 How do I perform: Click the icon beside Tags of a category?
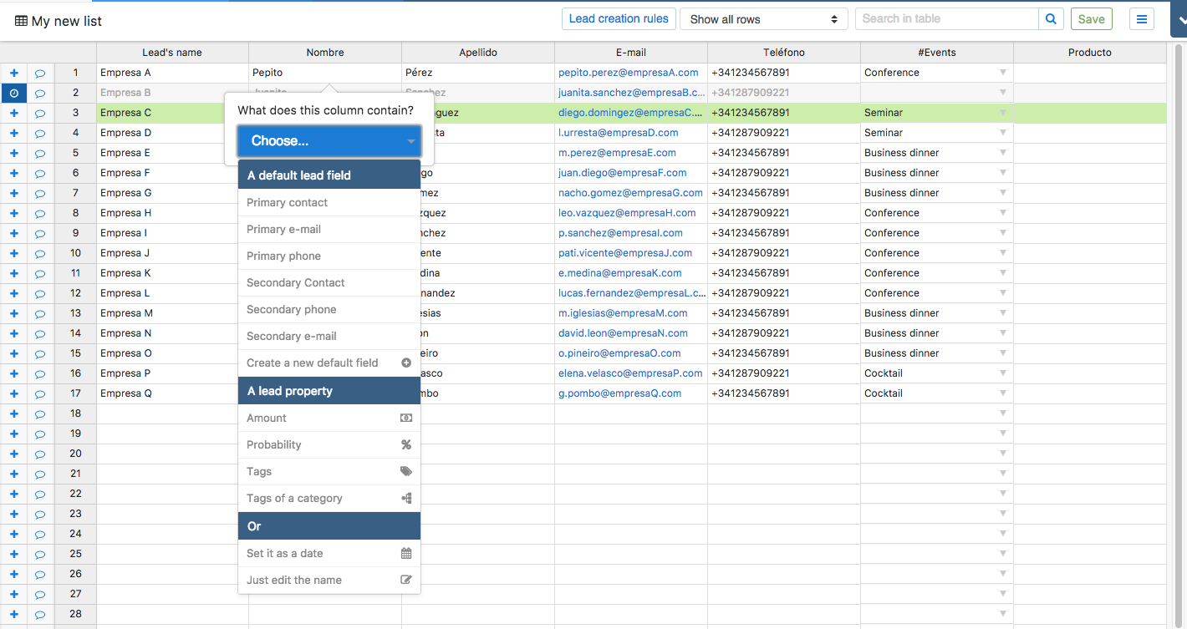405,498
